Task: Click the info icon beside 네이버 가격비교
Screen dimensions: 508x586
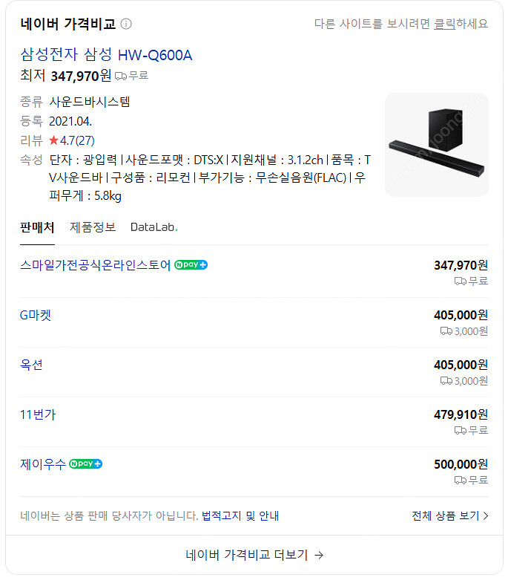Action: pyautogui.click(x=126, y=24)
